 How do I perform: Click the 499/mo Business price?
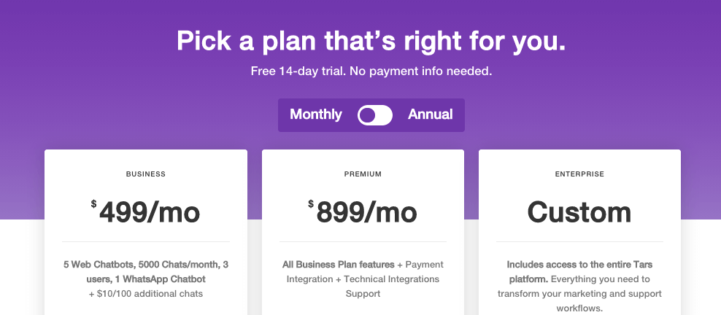(150, 212)
